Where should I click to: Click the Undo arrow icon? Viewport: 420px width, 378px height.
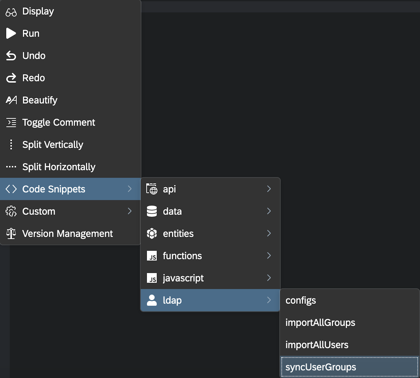tap(11, 56)
